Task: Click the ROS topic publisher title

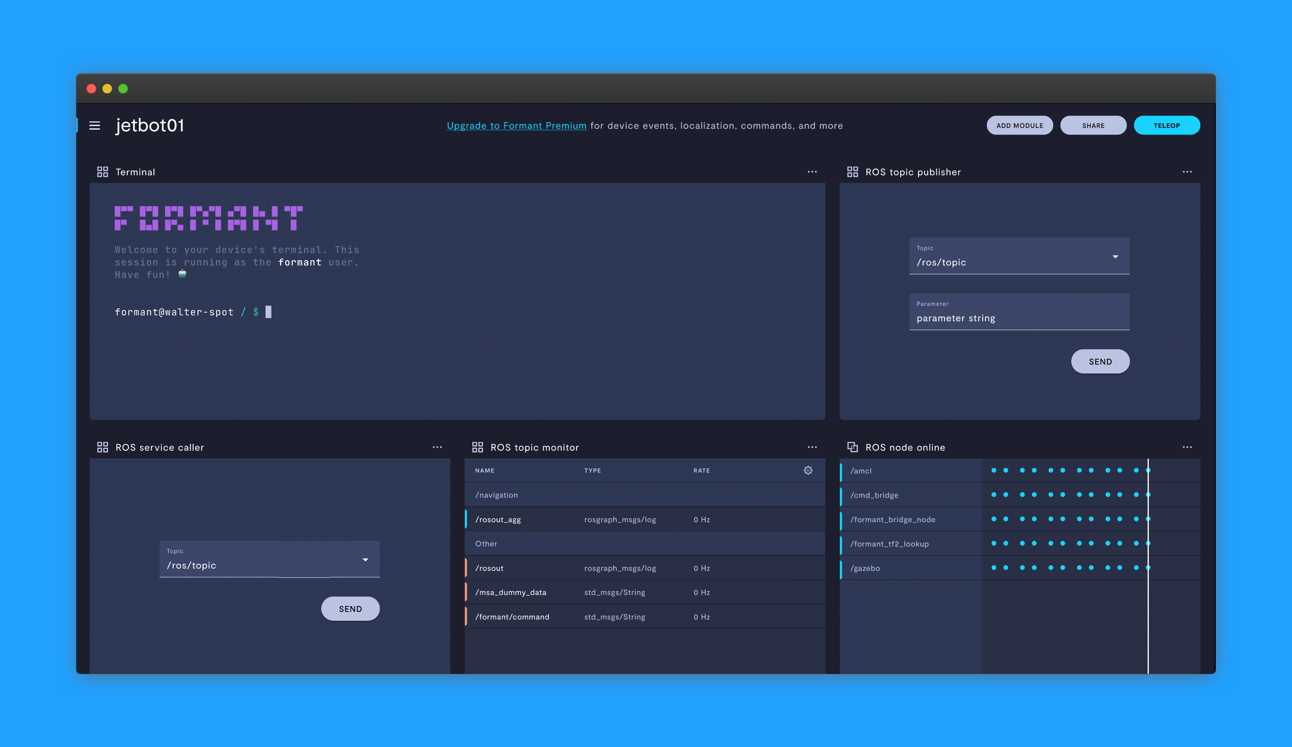Action: pos(913,172)
